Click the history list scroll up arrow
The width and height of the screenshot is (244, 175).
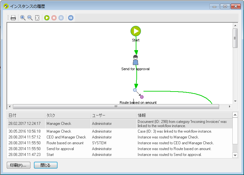pos(235,115)
